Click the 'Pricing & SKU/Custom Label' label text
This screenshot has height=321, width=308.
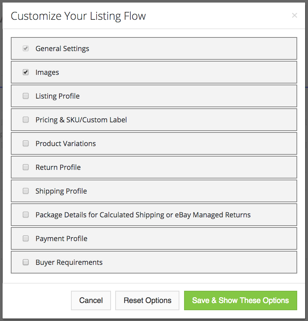(81, 120)
